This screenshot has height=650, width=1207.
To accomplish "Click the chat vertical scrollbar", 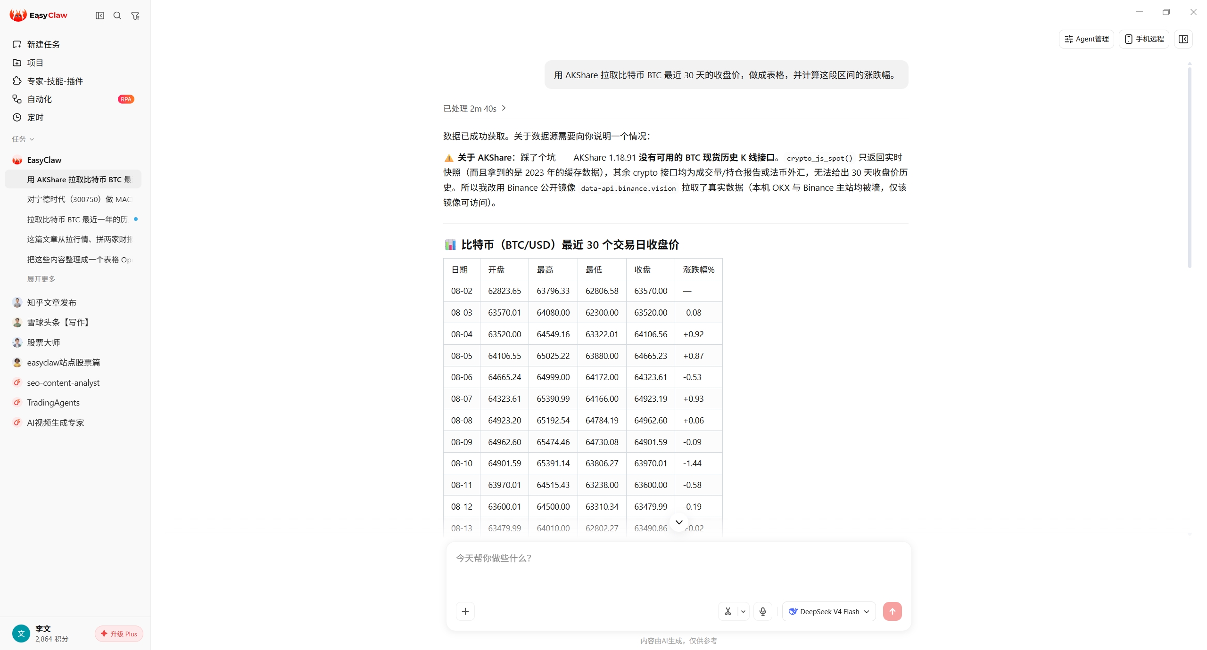I will pyautogui.click(x=1190, y=167).
